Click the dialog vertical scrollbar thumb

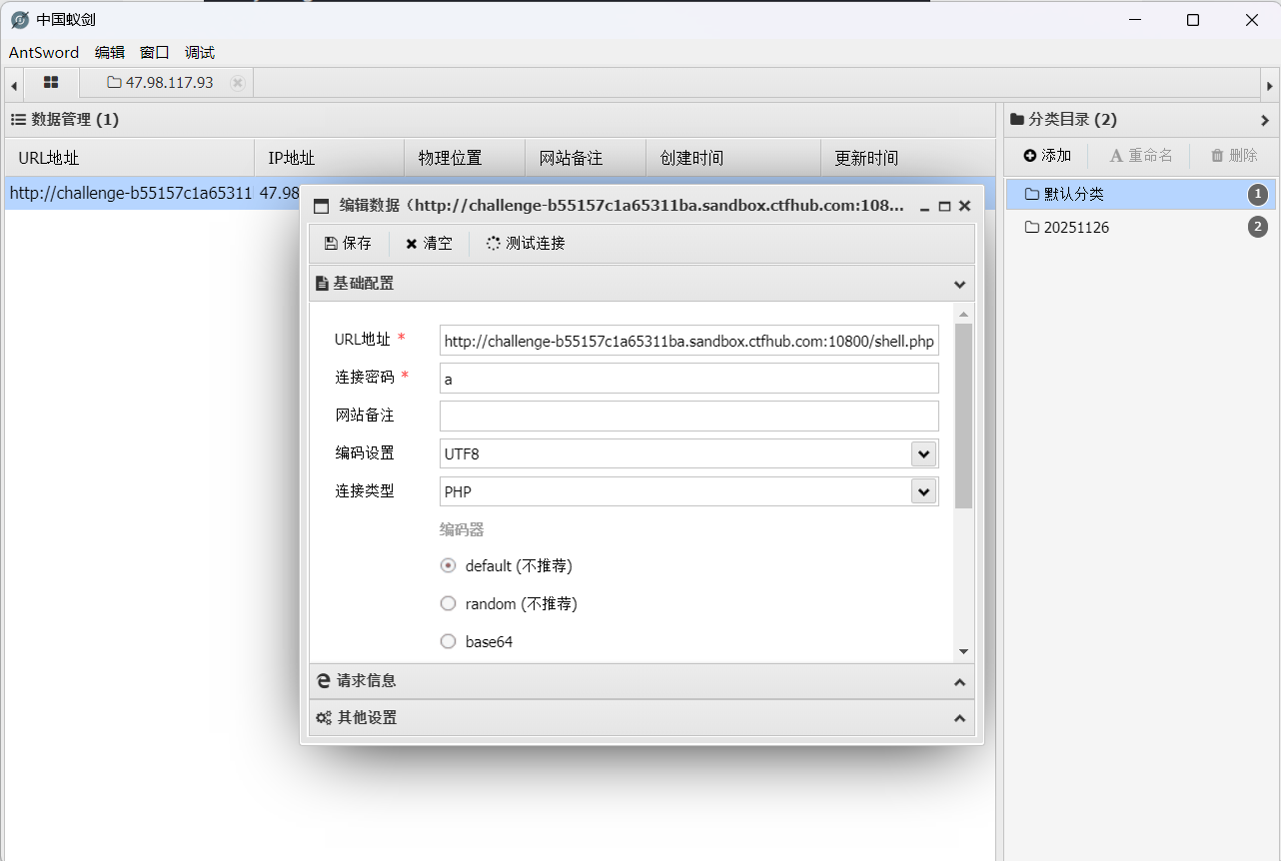point(963,416)
